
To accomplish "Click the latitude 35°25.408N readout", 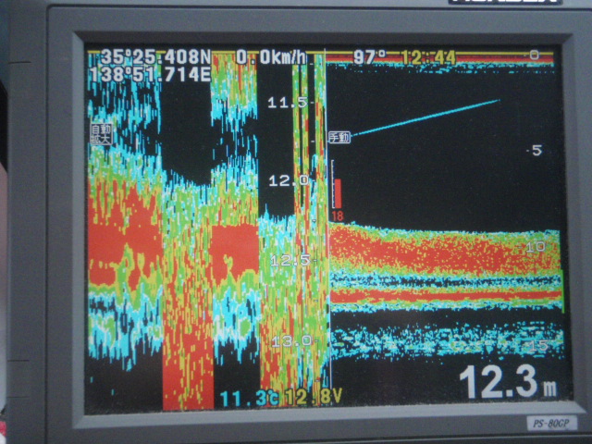I will pos(151,56).
